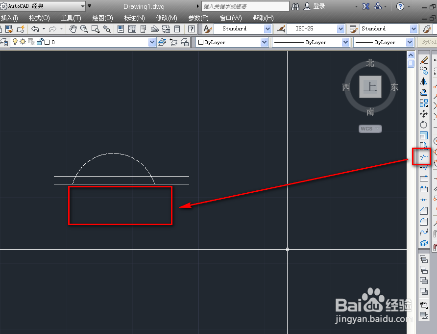Expand the ByLayer lineweight dropdown
The width and height of the screenshot is (437, 334).
click(410, 42)
